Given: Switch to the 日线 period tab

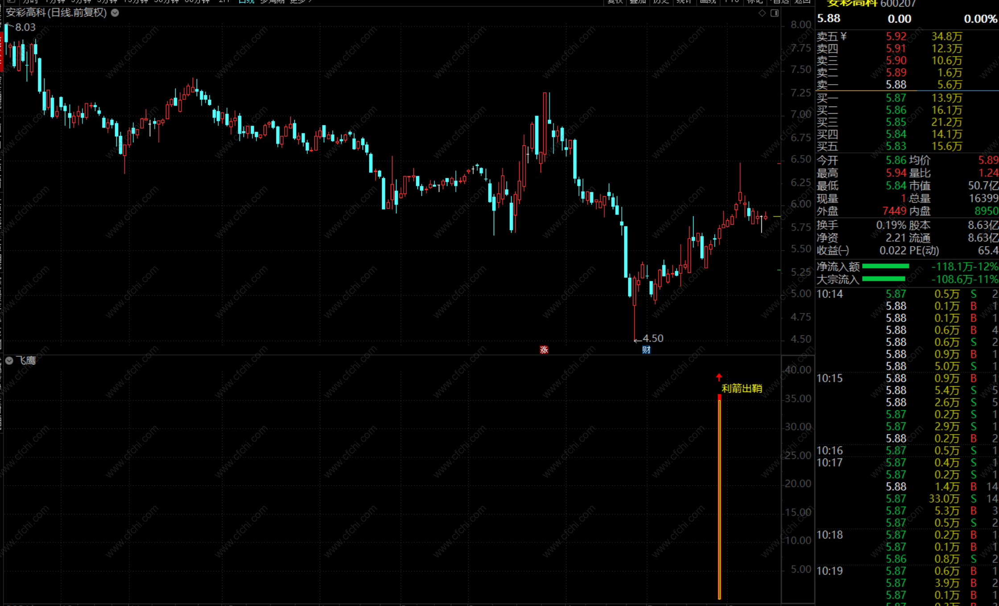Looking at the screenshot, I should pos(246,1).
